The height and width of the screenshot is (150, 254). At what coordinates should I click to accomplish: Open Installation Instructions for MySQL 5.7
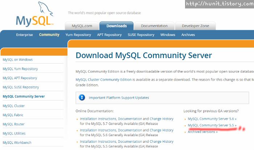click(x=98, y=119)
